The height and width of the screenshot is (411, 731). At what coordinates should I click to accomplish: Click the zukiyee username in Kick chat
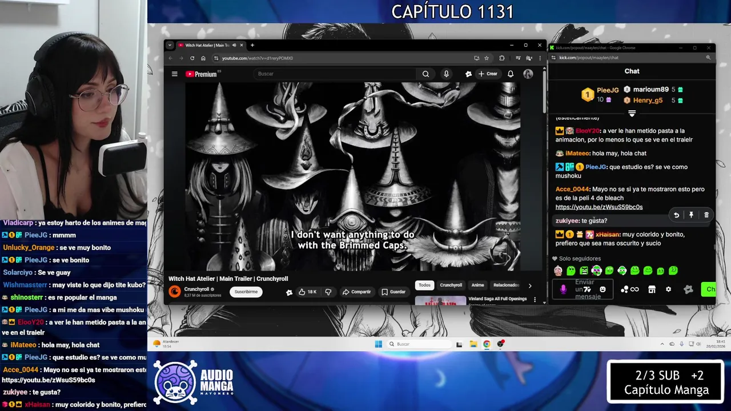tap(567, 221)
